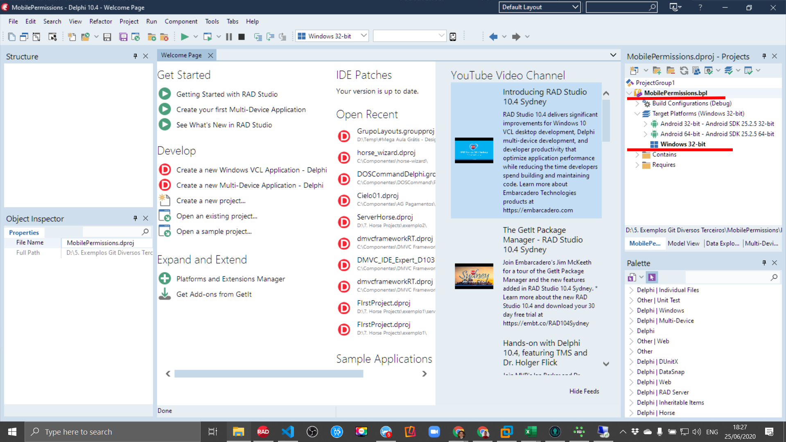786x442 pixels.
Task: Expand Build Configurations (Debug) tree node
Action: [637, 104]
